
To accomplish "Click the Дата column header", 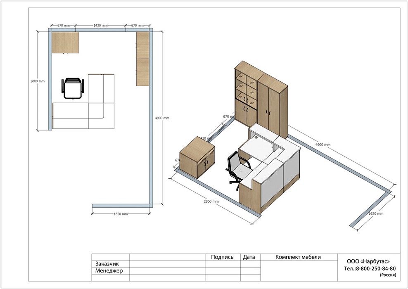I will tap(249, 257).
